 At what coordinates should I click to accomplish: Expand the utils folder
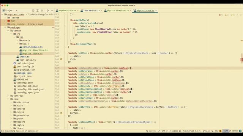(17, 44)
